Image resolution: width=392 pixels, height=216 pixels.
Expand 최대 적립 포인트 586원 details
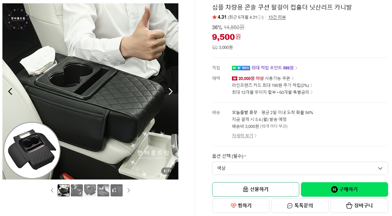pyautogui.click(x=274, y=68)
